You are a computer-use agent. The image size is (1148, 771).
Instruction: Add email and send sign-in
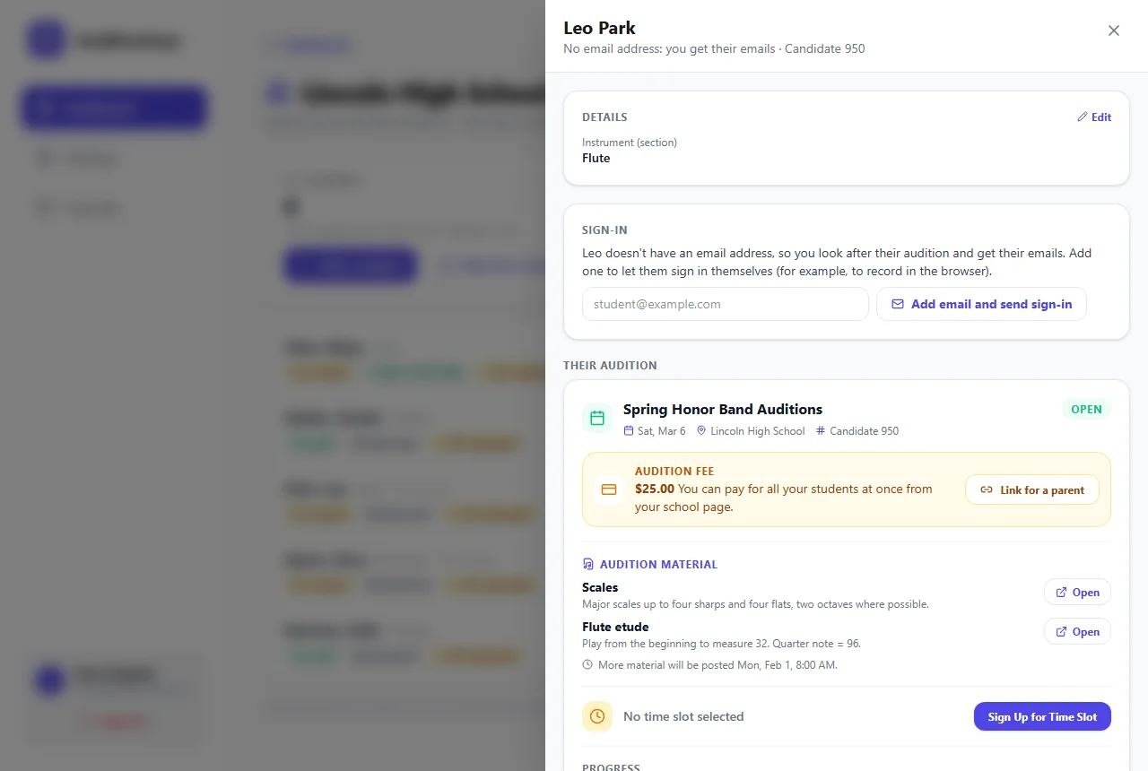click(981, 304)
